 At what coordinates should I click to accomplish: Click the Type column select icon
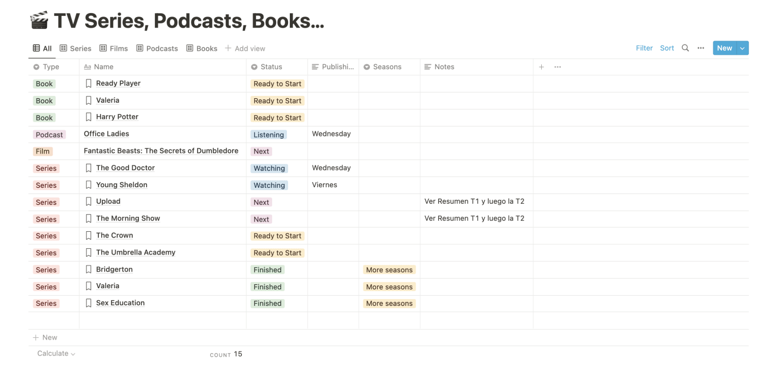pos(37,67)
